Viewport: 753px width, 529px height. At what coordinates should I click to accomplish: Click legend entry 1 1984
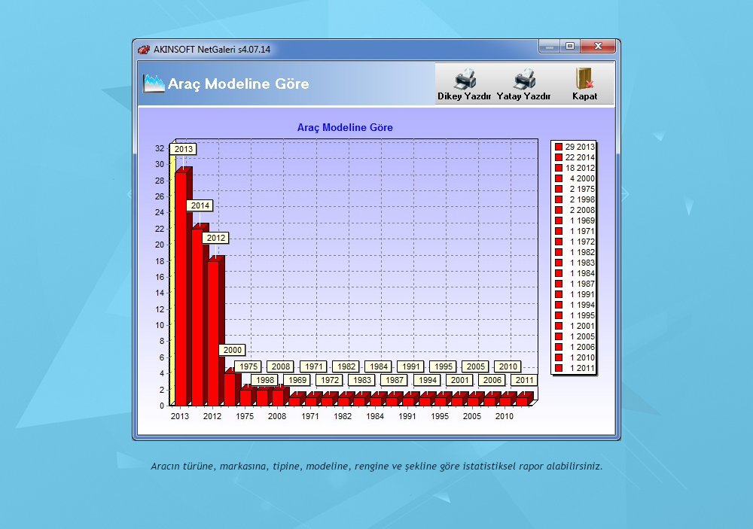(x=575, y=273)
